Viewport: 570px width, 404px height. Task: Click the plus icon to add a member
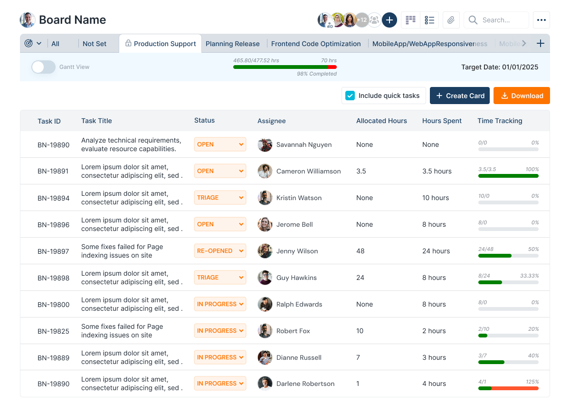point(389,19)
